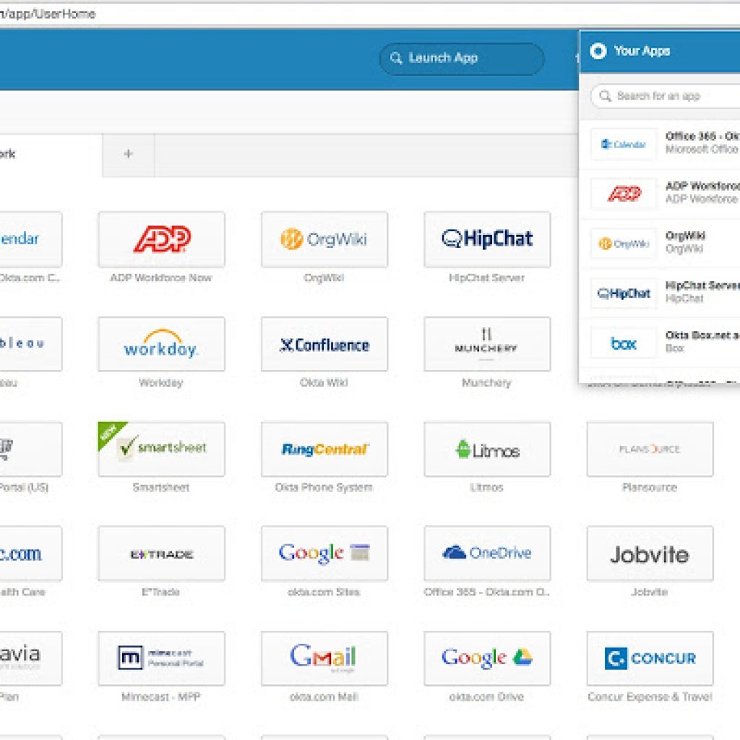
Task: Open the HipChat Server tile
Action: [486, 239]
